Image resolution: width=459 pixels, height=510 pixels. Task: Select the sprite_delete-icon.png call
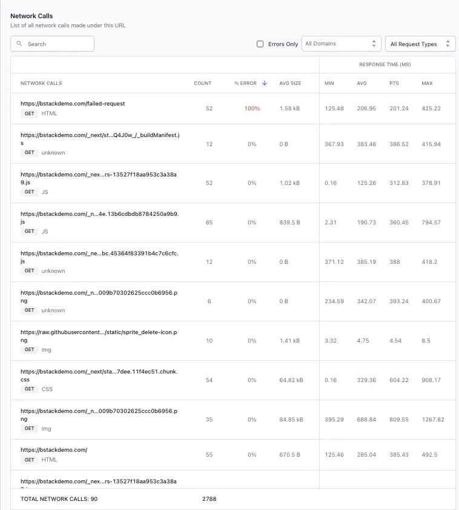[233, 341]
